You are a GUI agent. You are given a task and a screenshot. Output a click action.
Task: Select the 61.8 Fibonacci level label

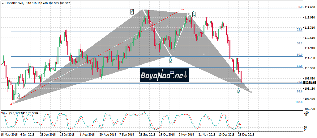(x=299, y=66)
